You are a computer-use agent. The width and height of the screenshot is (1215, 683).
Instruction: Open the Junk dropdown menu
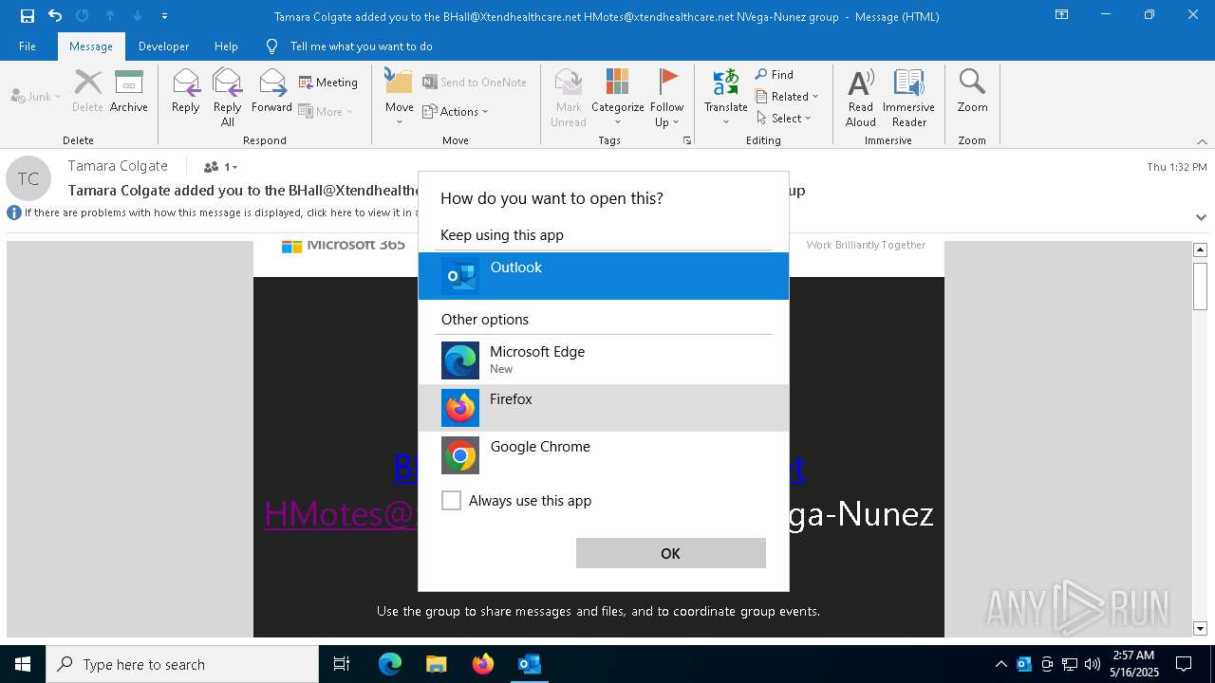point(36,96)
